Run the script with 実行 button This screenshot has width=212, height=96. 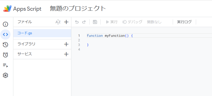[x=112, y=22]
